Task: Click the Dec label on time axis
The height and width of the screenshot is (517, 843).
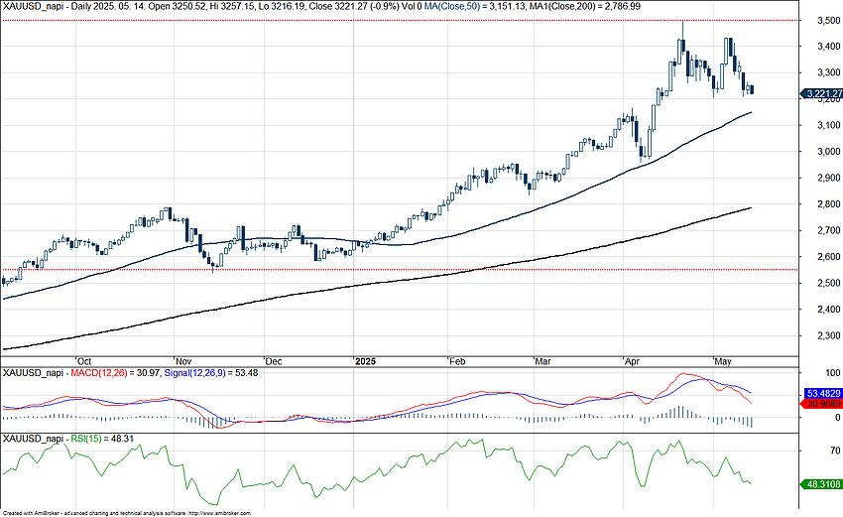Action: [x=274, y=361]
